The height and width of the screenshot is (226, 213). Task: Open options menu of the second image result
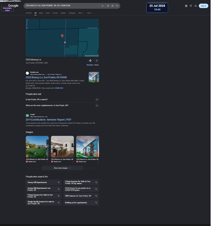tap(73, 162)
